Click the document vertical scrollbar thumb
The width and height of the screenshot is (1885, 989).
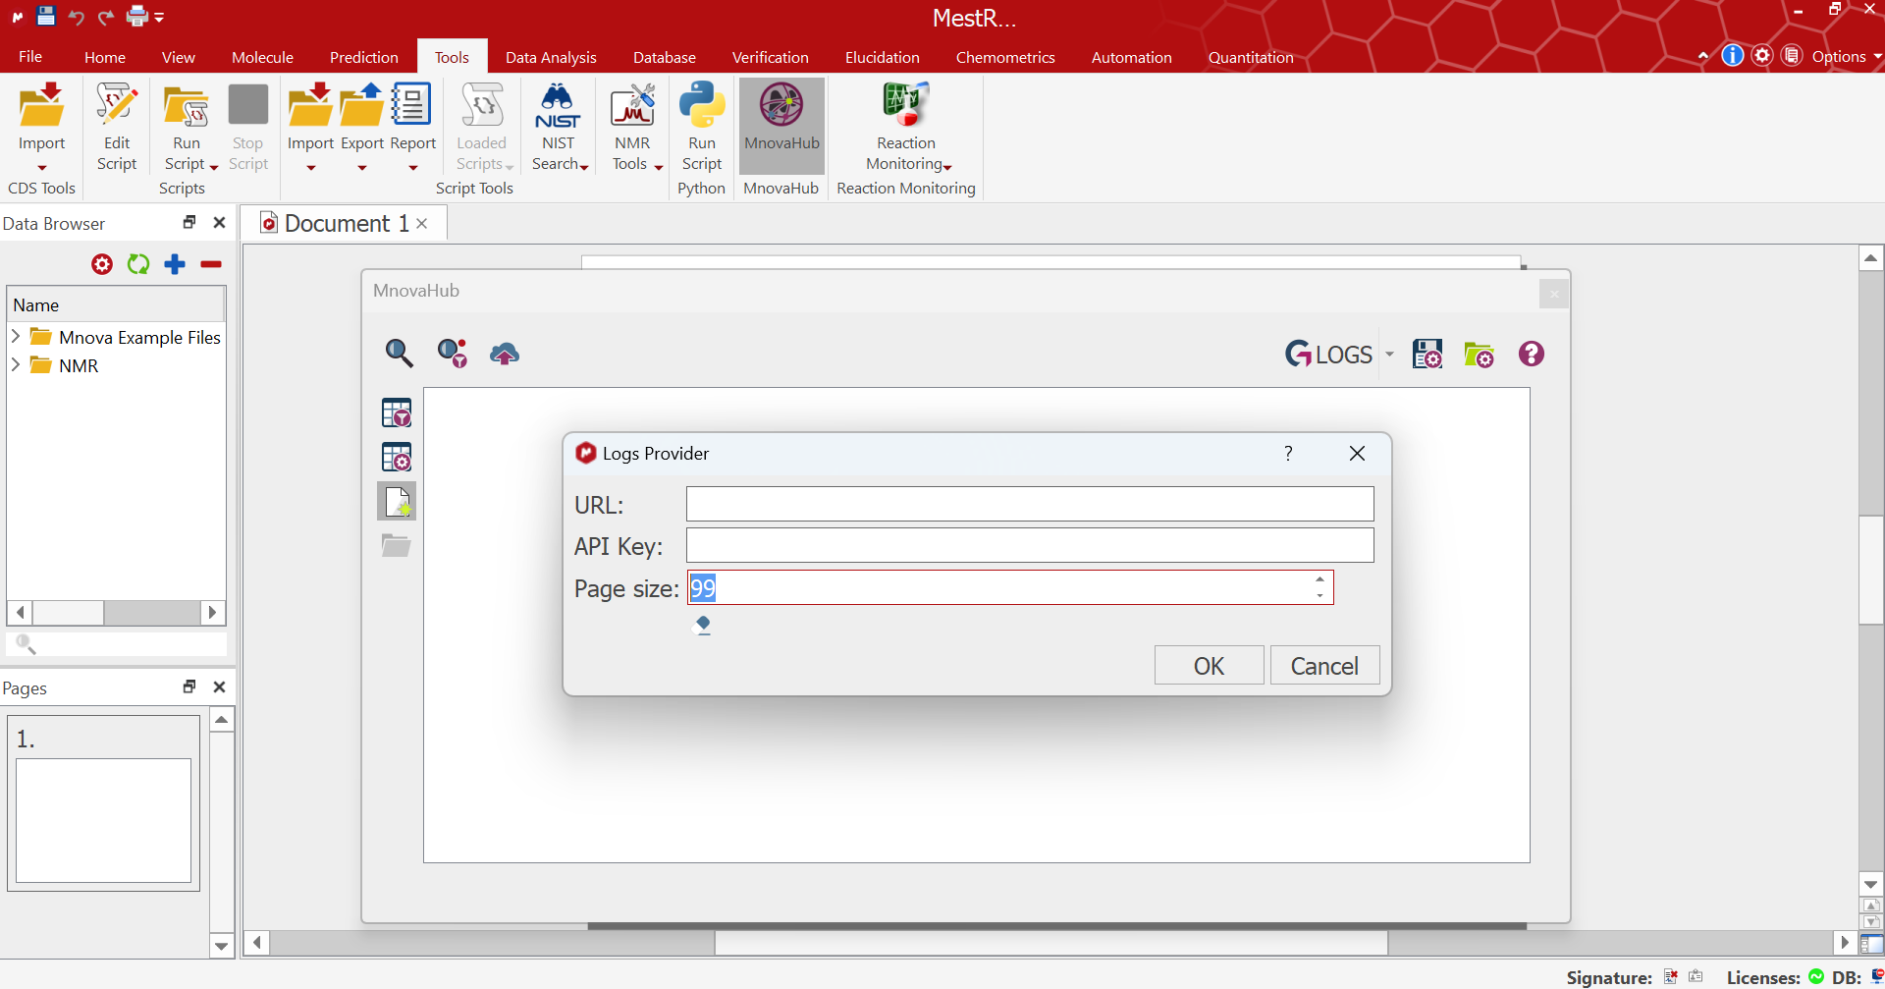(1871, 570)
